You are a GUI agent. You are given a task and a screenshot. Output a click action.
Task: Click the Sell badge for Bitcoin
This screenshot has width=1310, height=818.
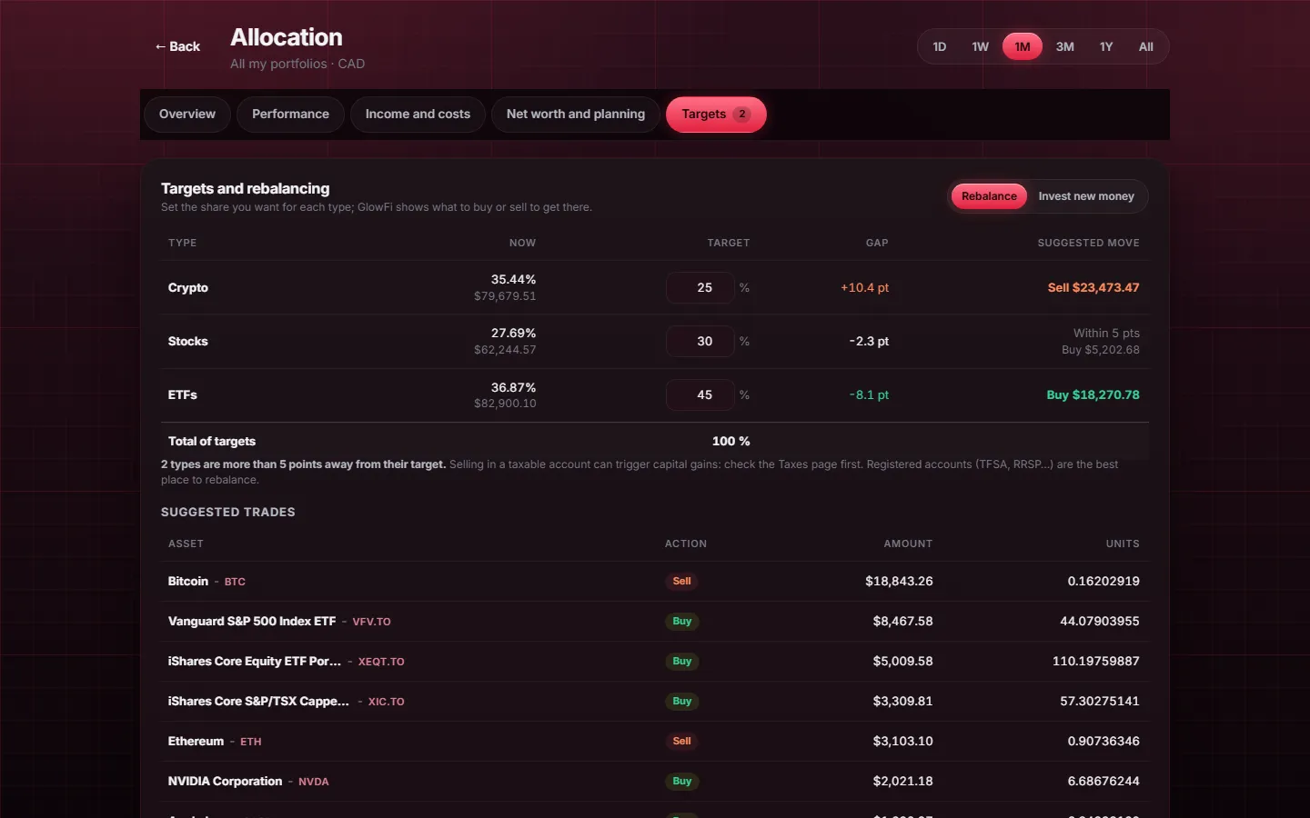(681, 581)
